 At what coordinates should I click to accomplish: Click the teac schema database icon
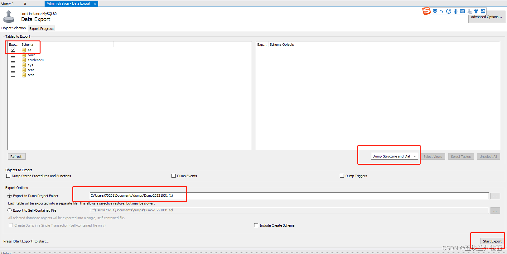tap(24, 70)
